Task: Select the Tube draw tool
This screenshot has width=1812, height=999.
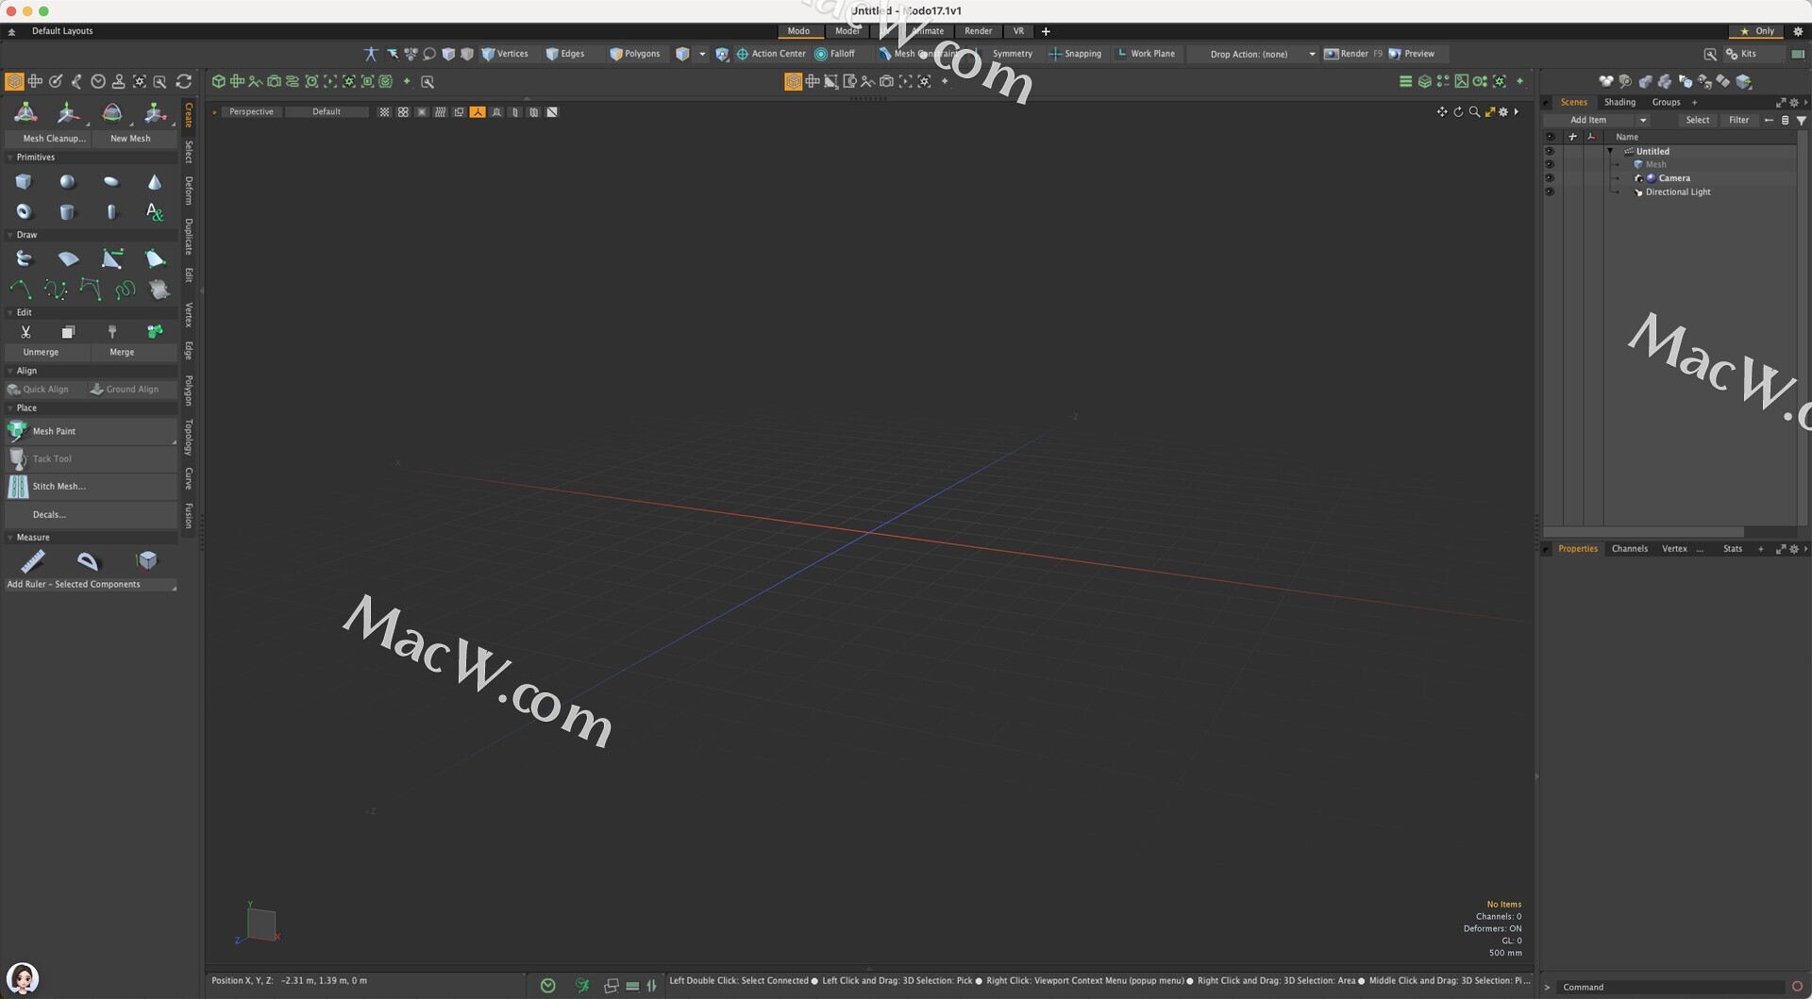Action: coord(24,258)
